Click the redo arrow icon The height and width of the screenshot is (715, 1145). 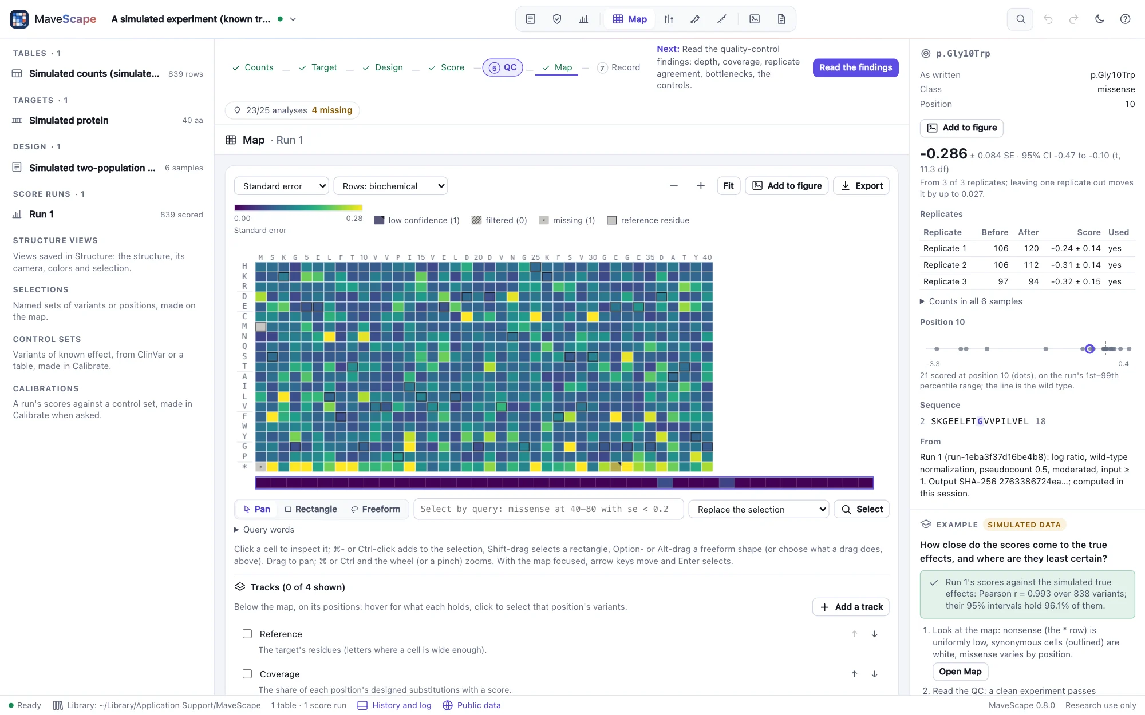point(1073,19)
